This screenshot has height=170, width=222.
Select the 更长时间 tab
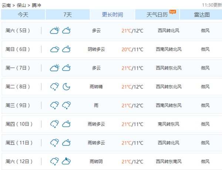click(112, 15)
